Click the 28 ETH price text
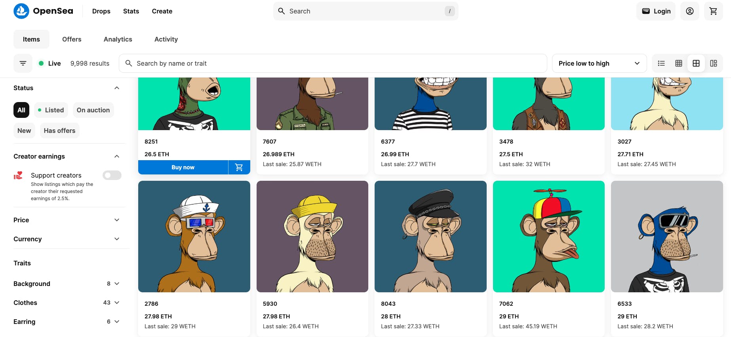This screenshot has width=731, height=337. 391,316
